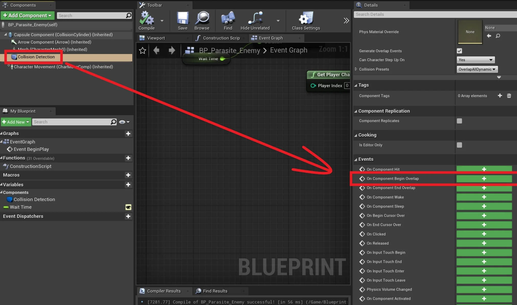
Task: Add On Clicked event
Action: pyautogui.click(x=484, y=234)
